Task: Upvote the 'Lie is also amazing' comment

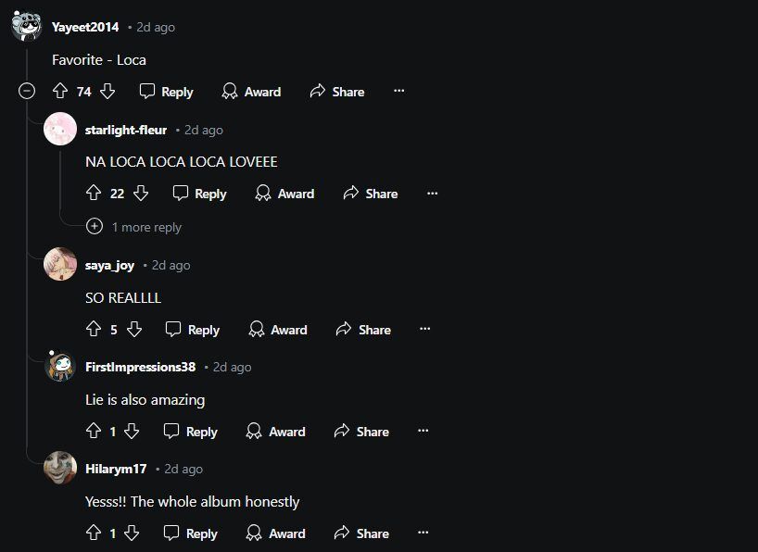Action: point(92,432)
